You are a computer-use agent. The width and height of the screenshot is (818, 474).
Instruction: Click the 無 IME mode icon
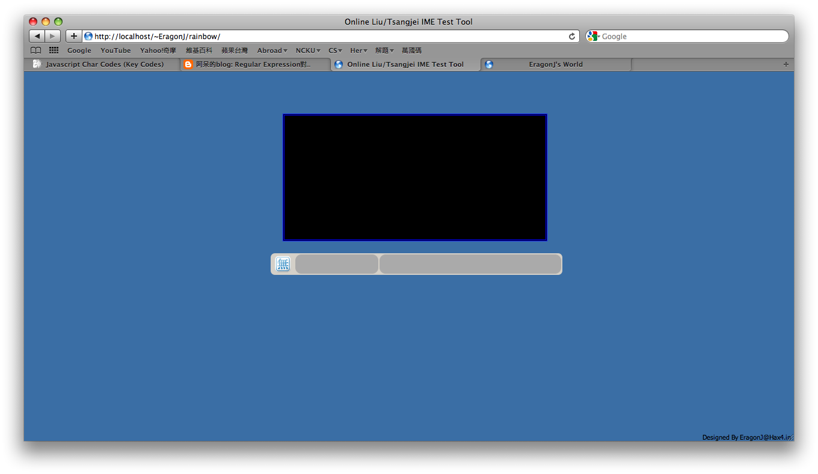(283, 264)
